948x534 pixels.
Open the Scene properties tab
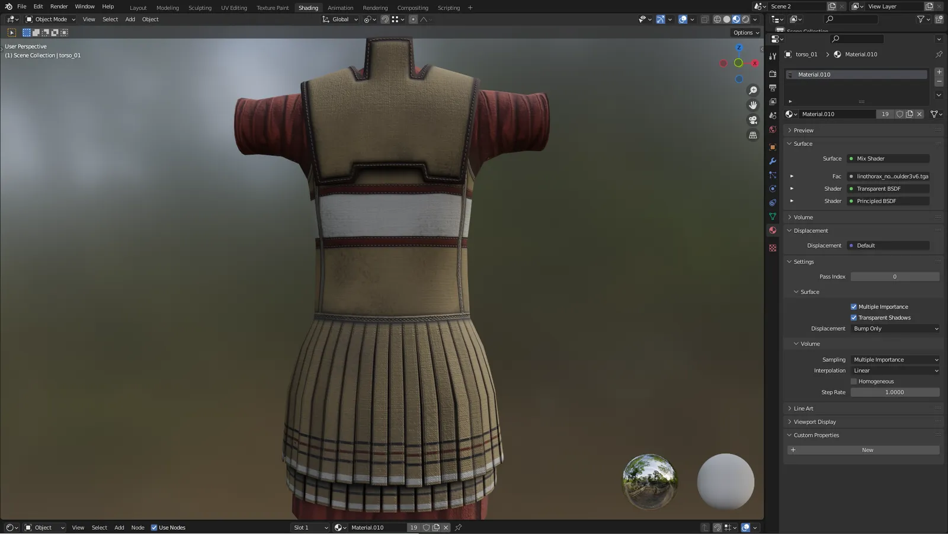pos(773,116)
